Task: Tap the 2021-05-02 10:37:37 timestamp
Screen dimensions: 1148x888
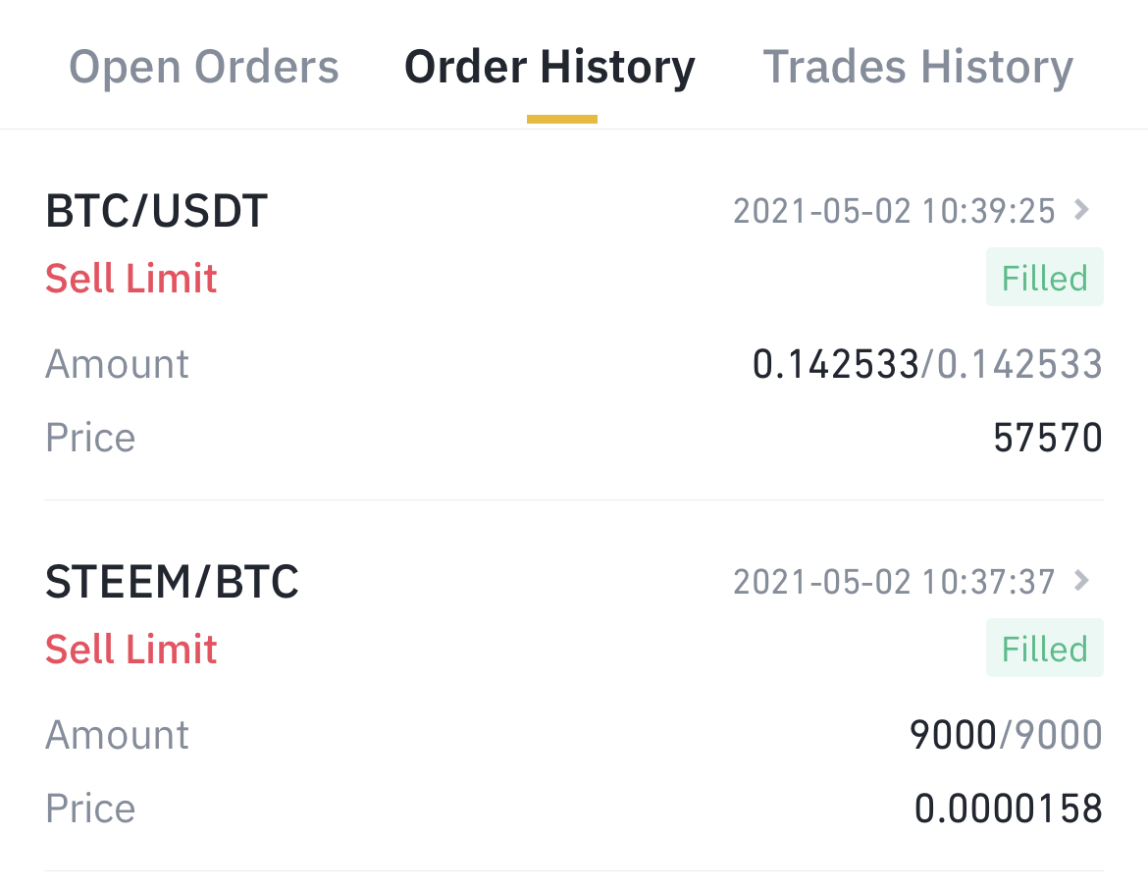Action: 894,582
